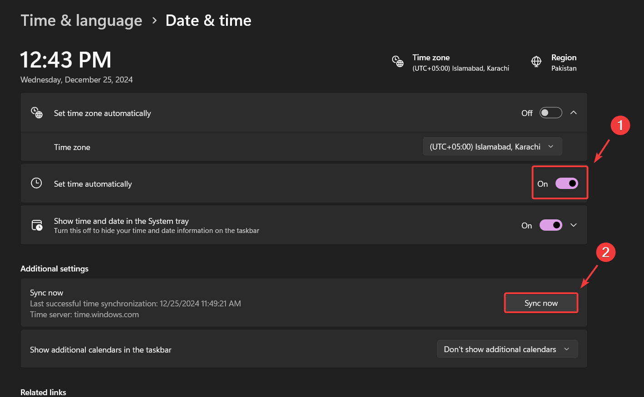
Task: Click the Date & time breadcrumb title
Action: pyautogui.click(x=208, y=20)
